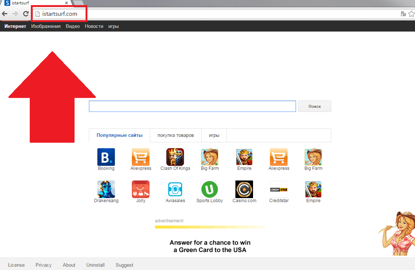Open first Aliexpress shortcut after Booking

[141, 157]
